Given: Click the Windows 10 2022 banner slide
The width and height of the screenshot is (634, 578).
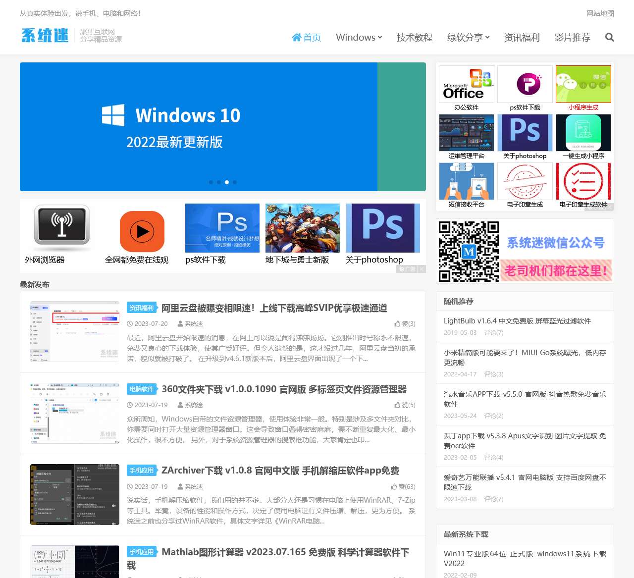Looking at the screenshot, I should (x=198, y=127).
